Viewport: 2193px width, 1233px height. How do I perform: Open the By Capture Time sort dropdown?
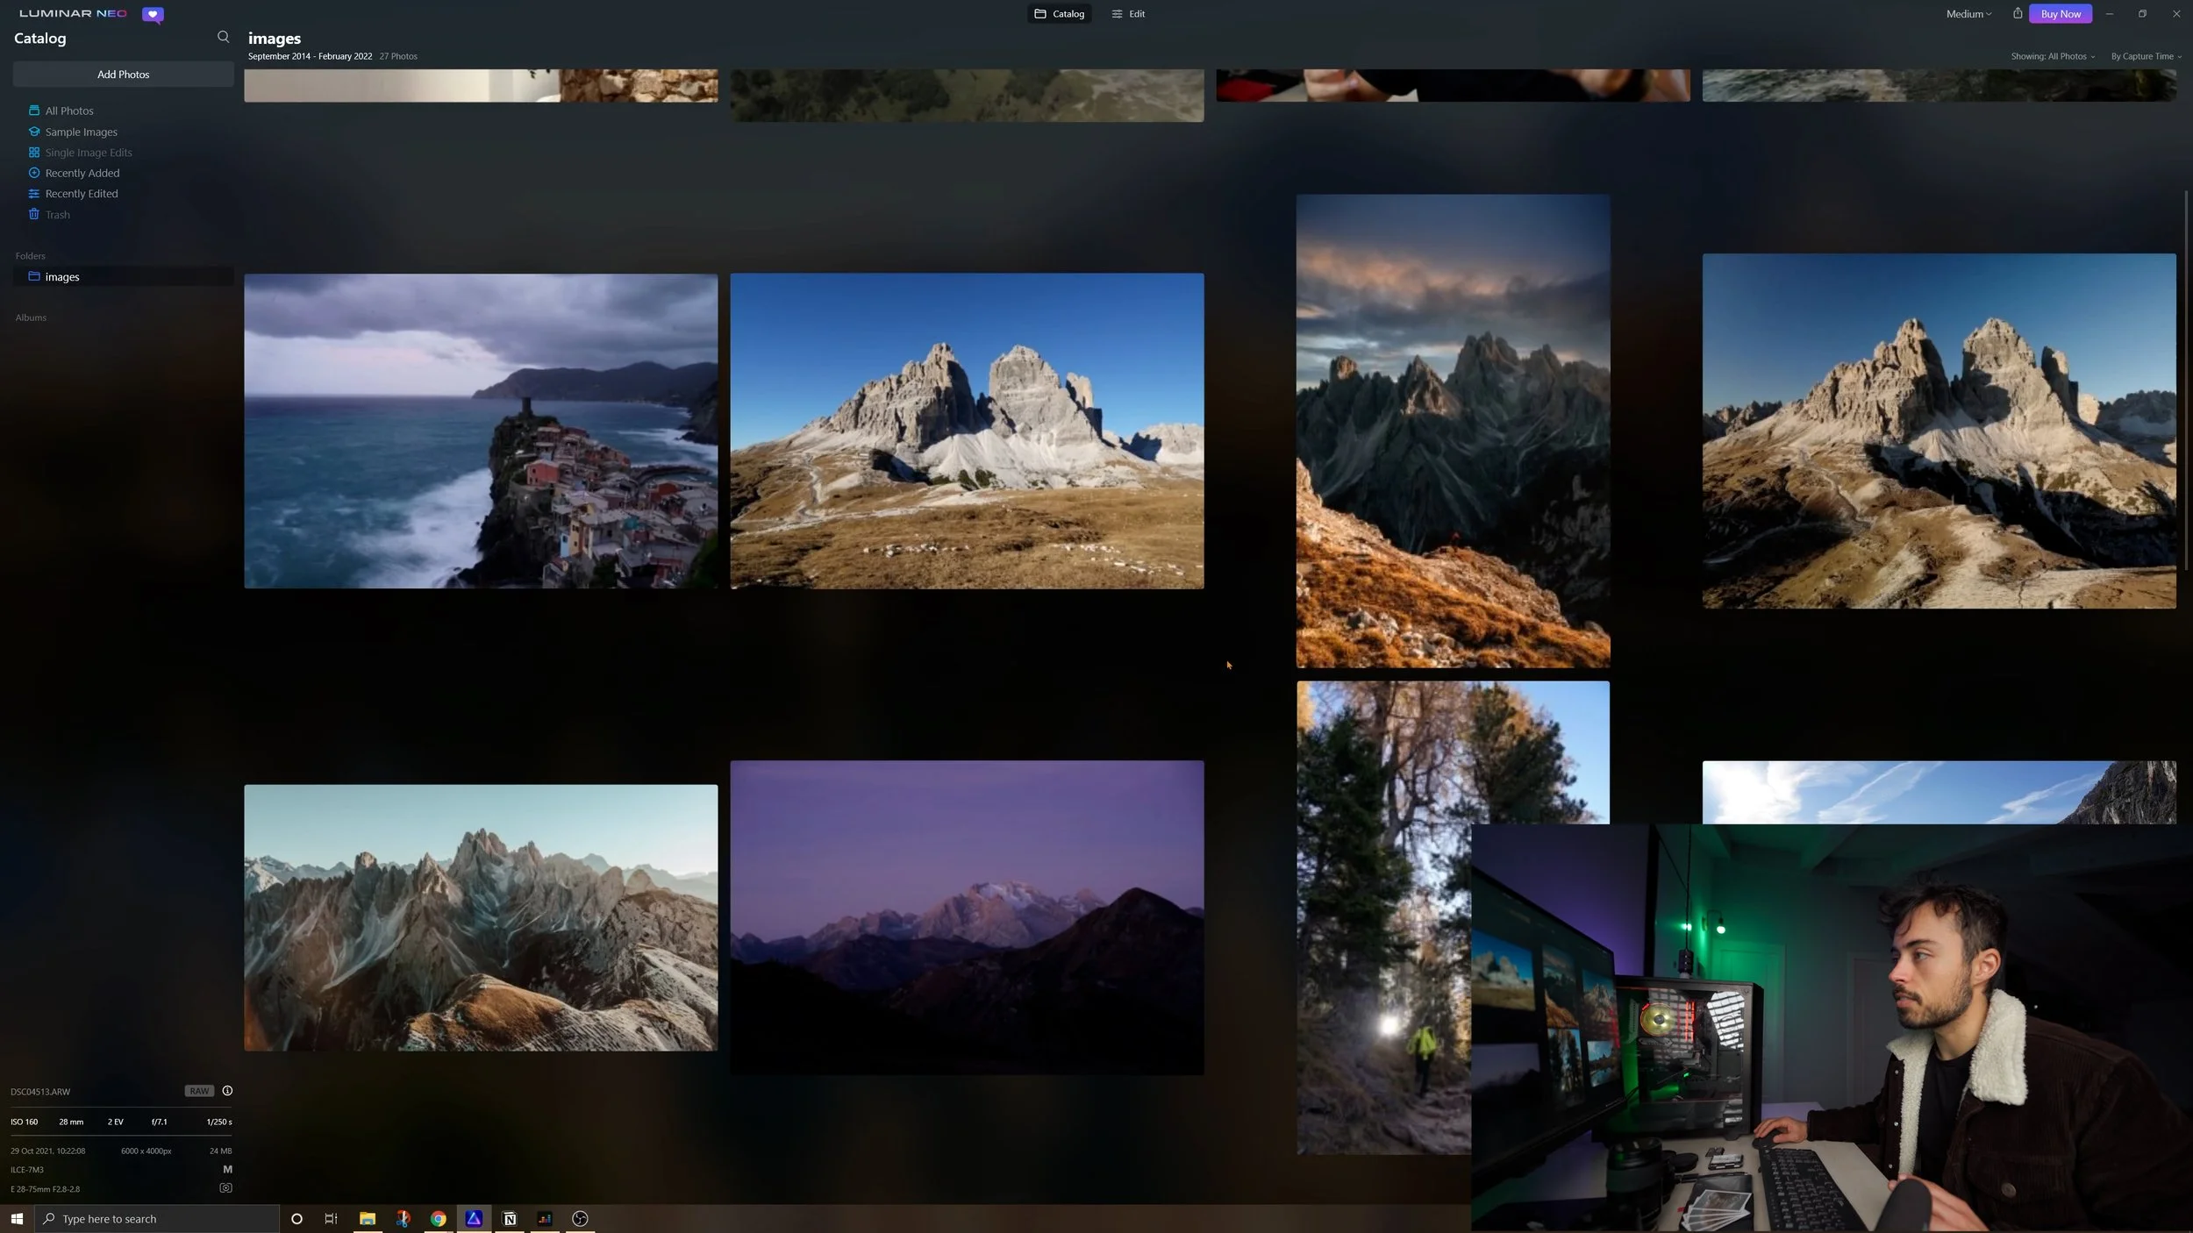2145,56
